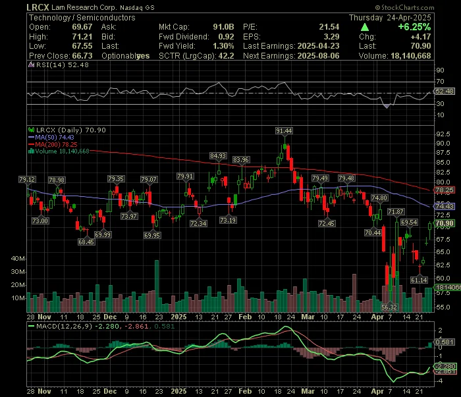Click the 91.44 peak price label

pyautogui.click(x=284, y=131)
